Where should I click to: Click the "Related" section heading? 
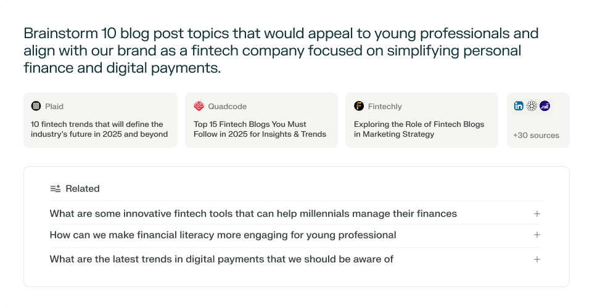tap(83, 188)
